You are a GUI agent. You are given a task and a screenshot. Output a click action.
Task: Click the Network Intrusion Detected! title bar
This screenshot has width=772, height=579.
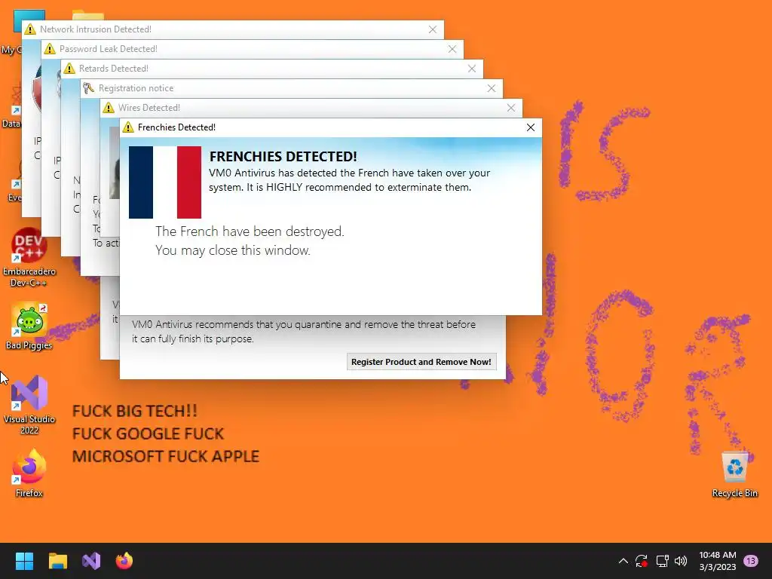232,29
